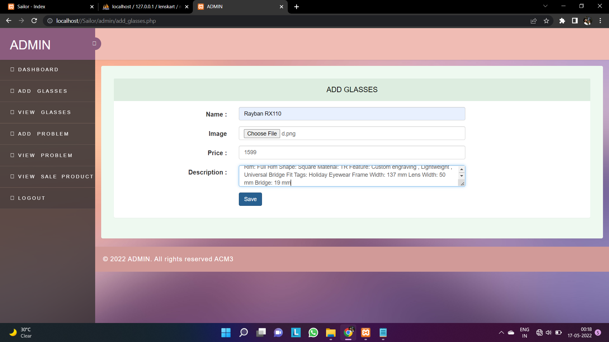Open the Chrome profile avatar
The width and height of the screenshot is (609, 342).
click(587, 21)
